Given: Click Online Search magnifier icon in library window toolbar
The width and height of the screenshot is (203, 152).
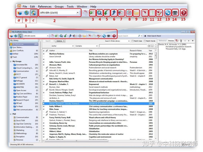Looking at the screenshot, I should click(61, 36).
